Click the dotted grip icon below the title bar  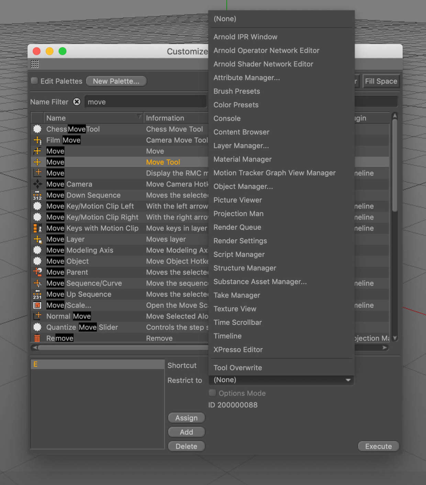pos(35,64)
